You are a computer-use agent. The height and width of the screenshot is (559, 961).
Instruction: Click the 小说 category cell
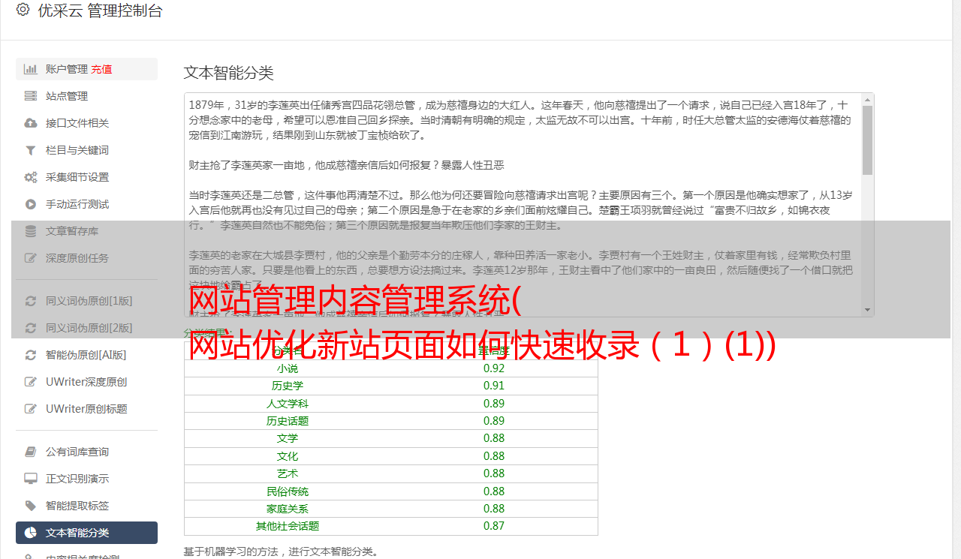pos(288,368)
